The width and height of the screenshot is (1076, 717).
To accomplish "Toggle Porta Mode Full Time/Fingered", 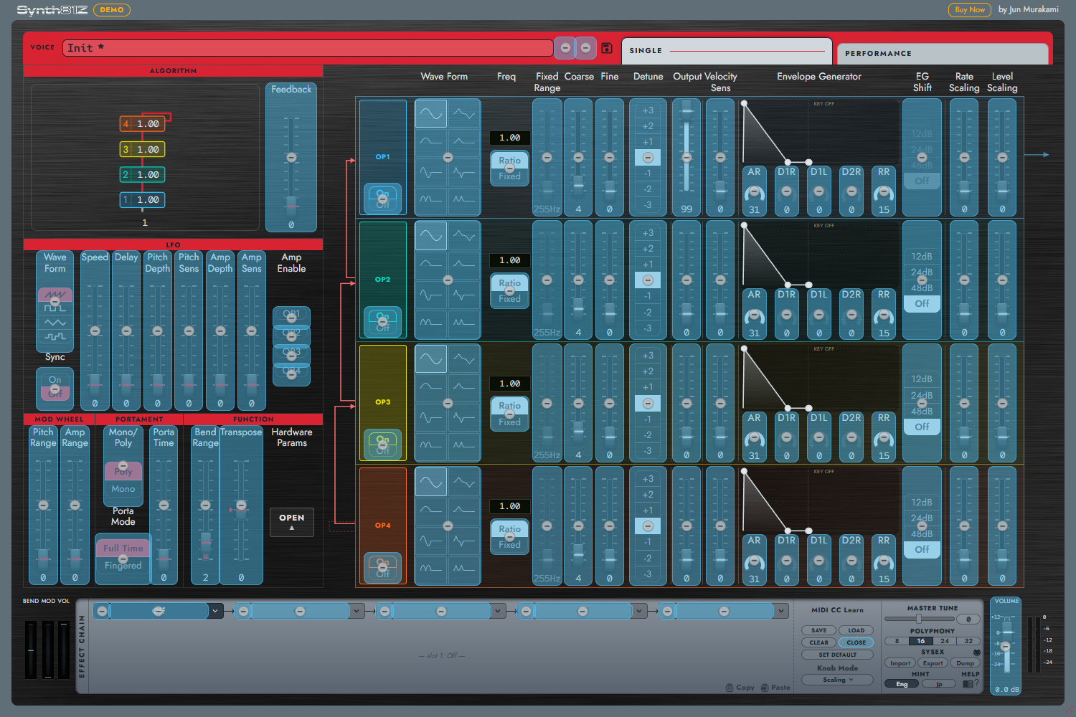I will pos(123,557).
